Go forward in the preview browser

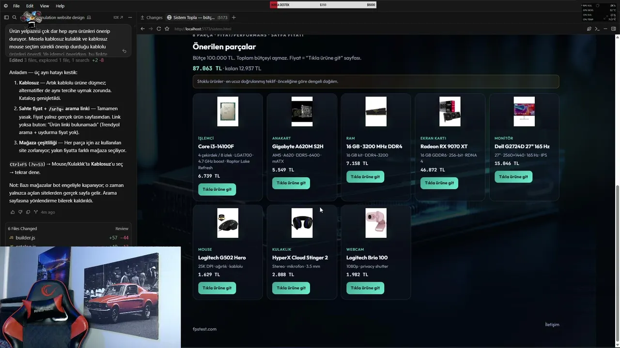click(151, 29)
